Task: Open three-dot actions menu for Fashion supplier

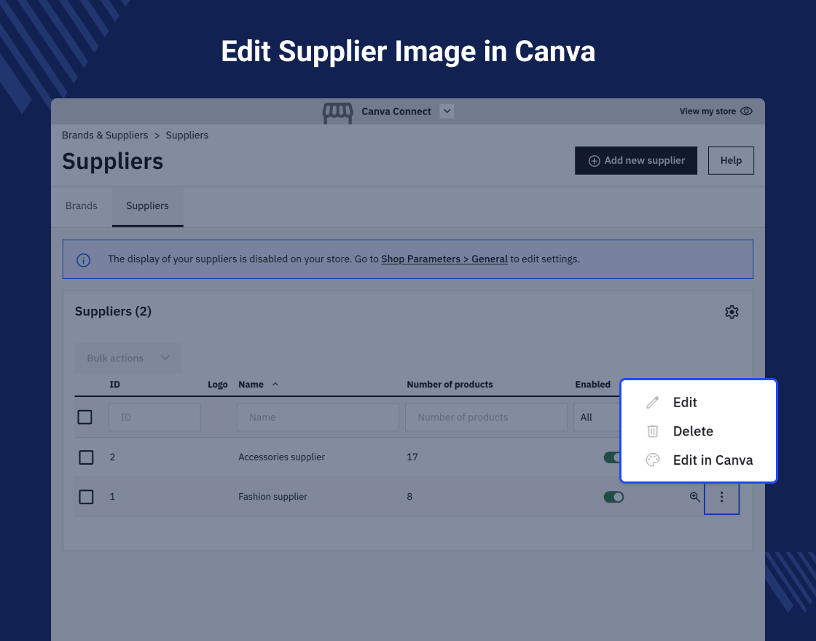Action: click(x=721, y=498)
